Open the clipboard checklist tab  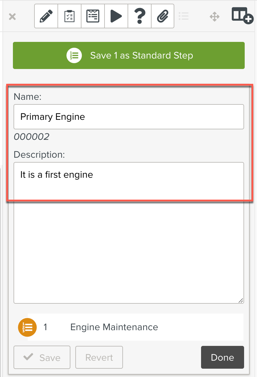[x=69, y=16]
